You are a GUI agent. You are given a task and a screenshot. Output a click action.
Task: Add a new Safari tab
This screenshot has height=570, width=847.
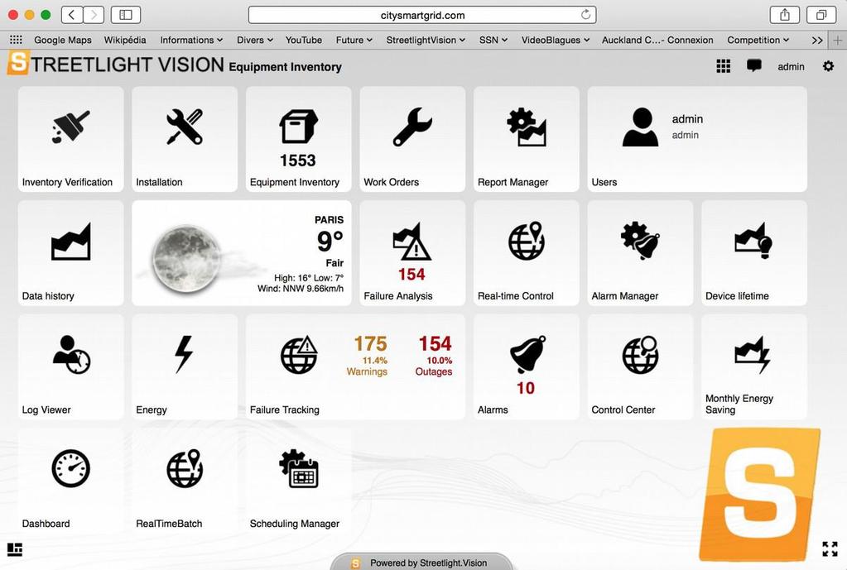[837, 40]
